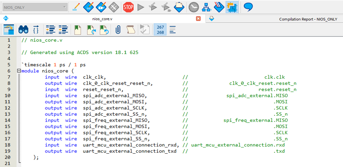Analyze current file
The height and width of the screenshot is (167, 343).
(x=145, y=29)
